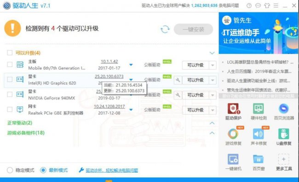Click the wrench icon for NVIDIA GeForce 940MX
This screenshot has width=299, height=182.
tap(178, 95)
